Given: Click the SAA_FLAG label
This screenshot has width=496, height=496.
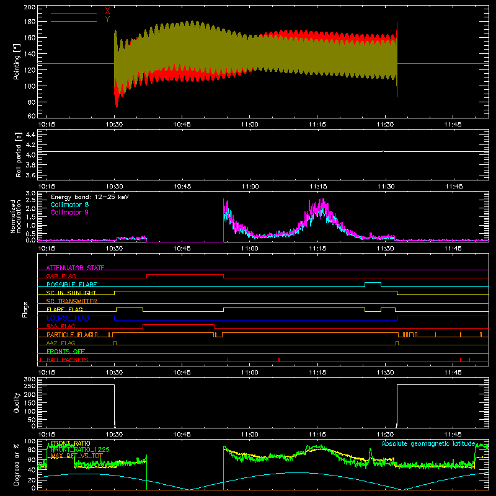Looking at the screenshot, I should (61, 326).
